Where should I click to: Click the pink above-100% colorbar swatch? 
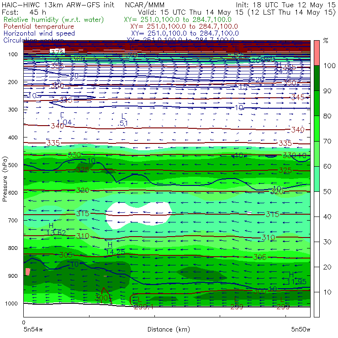tap(317, 53)
